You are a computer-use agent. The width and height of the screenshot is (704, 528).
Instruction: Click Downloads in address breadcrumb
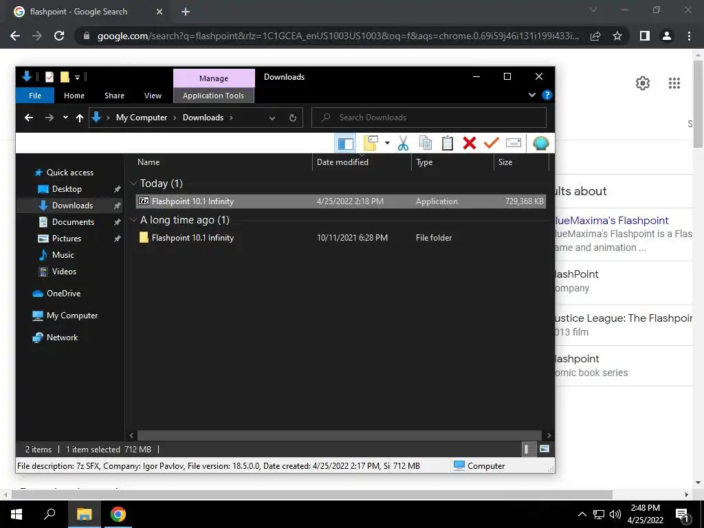pyautogui.click(x=203, y=118)
